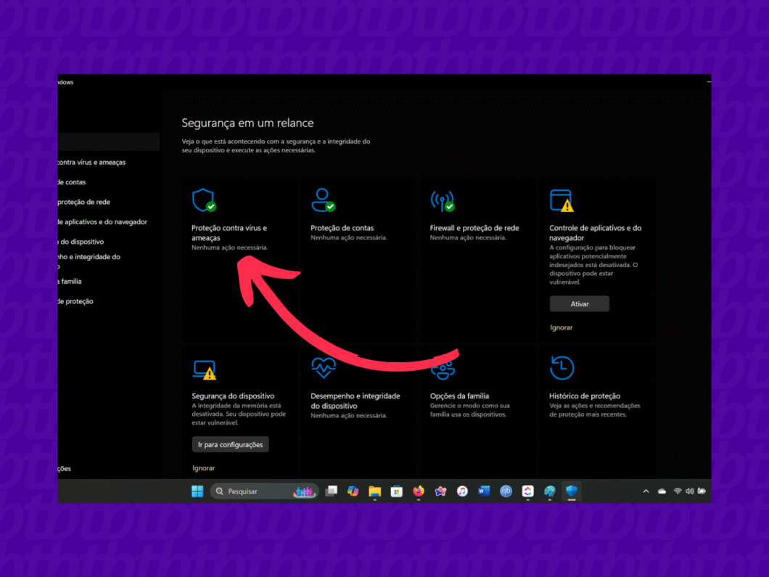Click the Pesquisar taskbar search box
Screen dimensions: 769x577
[264, 491]
